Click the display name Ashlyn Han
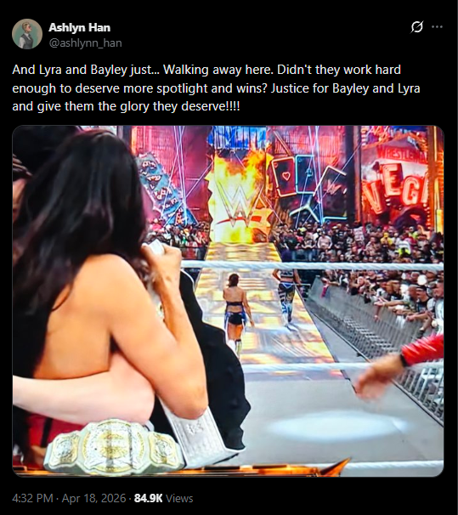Viewport: 458px width, 515px height. click(80, 27)
